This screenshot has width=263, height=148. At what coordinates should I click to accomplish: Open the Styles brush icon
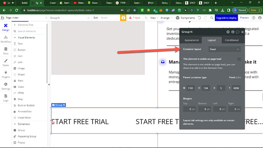point(6,61)
